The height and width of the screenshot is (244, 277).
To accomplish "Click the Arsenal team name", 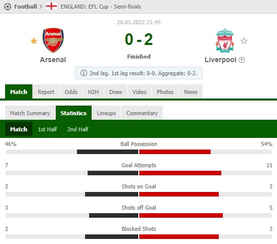I will pos(53,60).
